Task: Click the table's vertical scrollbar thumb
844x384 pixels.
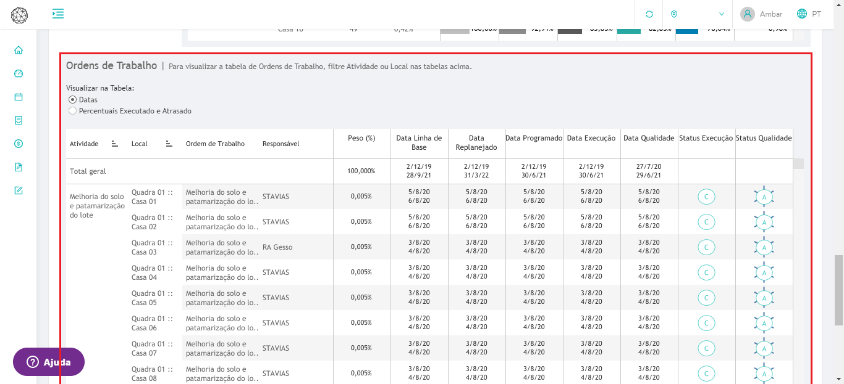Action: tap(798, 163)
